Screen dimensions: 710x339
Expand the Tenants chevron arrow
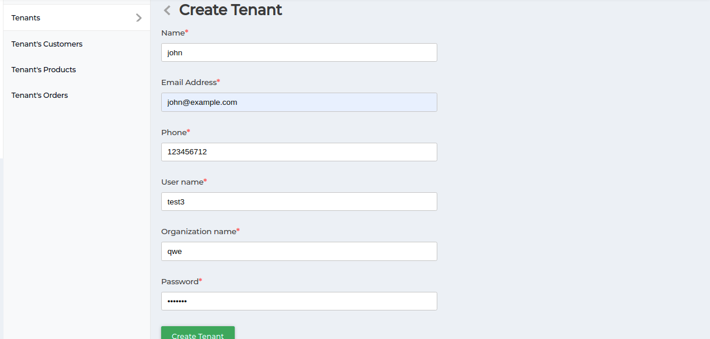click(x=139, y=17)
